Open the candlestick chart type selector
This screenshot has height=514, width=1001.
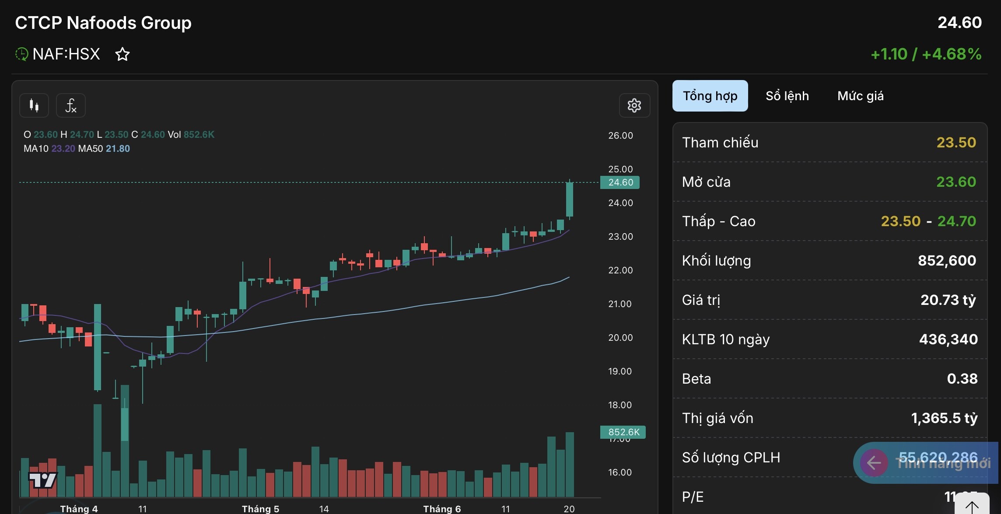(34, 105)
